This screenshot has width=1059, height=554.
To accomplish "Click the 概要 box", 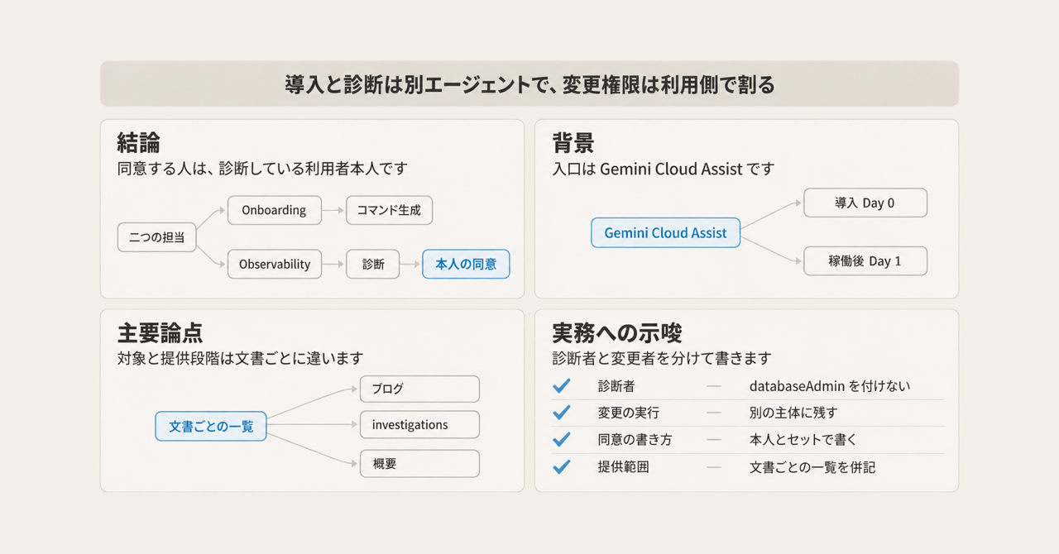I will click(x=419, y=464).
